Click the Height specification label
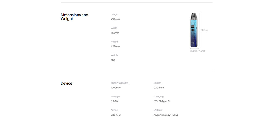The width and height of the screenshot is (271, 124). click(x=114, y=42)
